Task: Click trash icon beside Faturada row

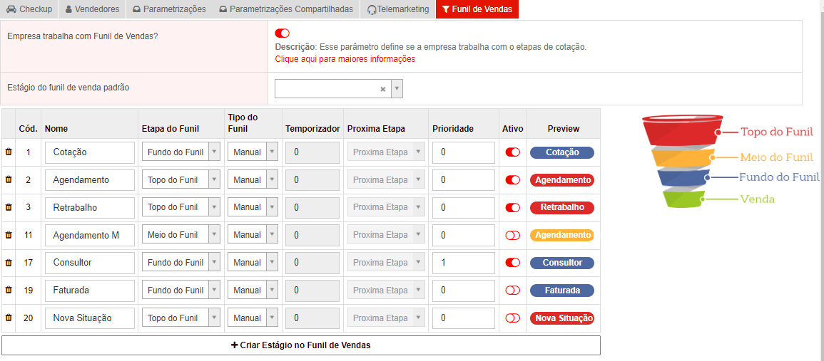Action: coord(9,290)
